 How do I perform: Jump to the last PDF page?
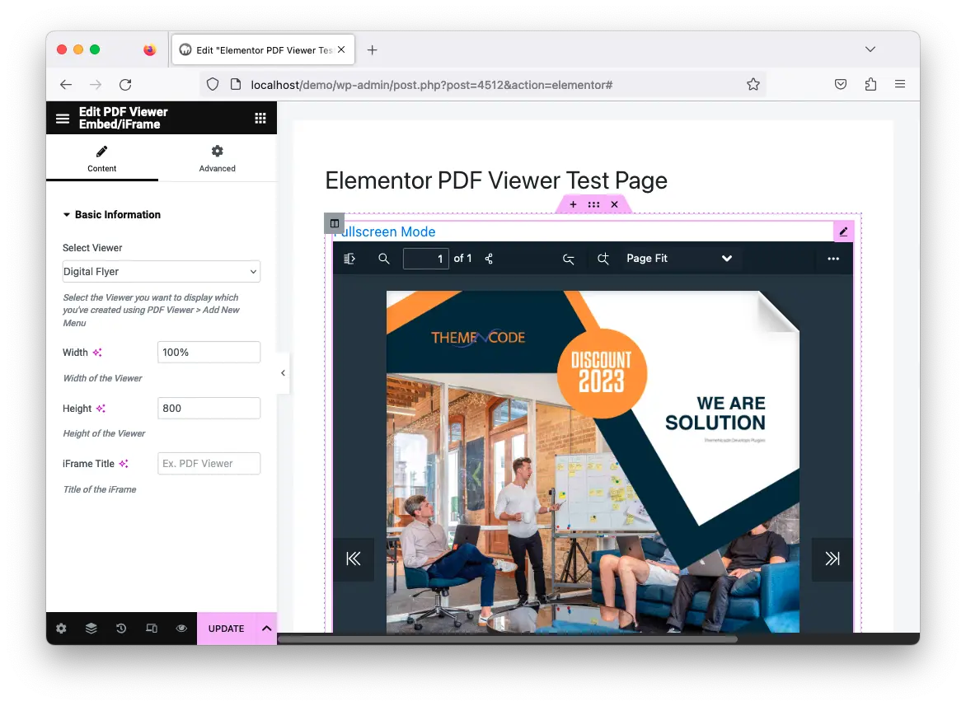pos(832,559)
